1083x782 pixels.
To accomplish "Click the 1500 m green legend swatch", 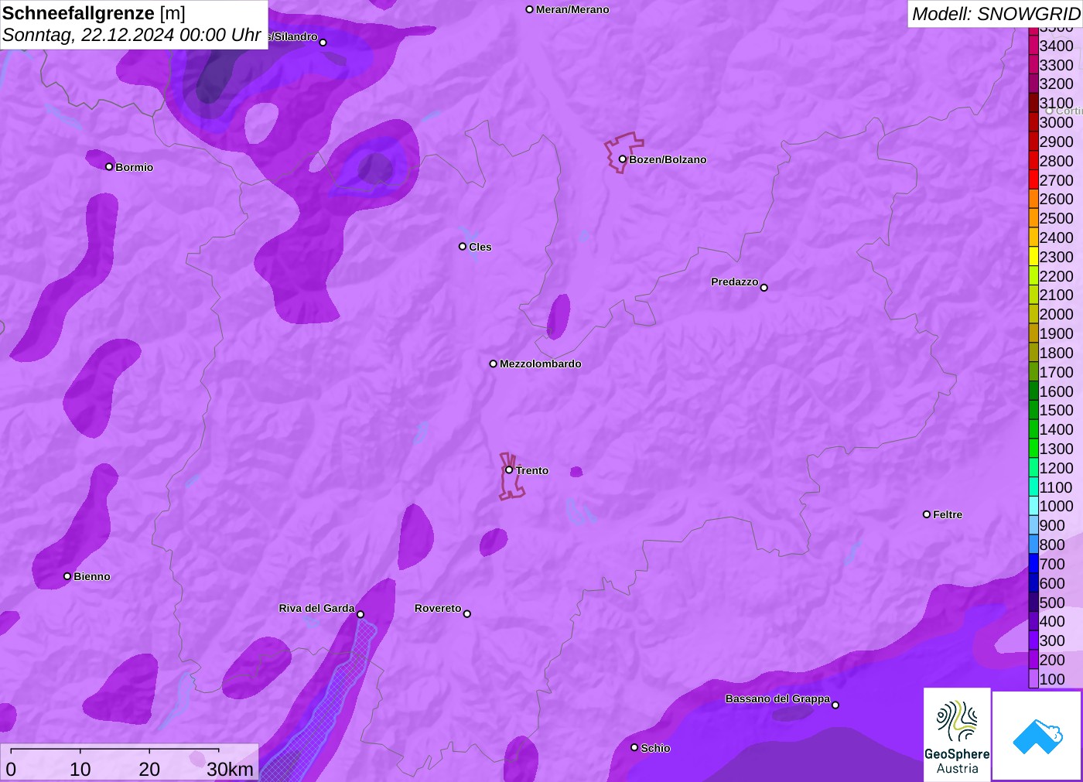I will coord(1033,410).
